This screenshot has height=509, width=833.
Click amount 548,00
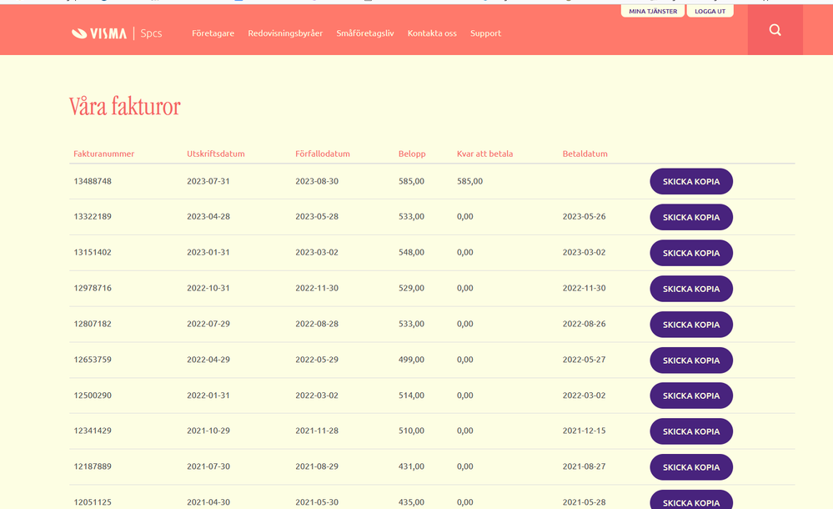[x=411, y=252]
